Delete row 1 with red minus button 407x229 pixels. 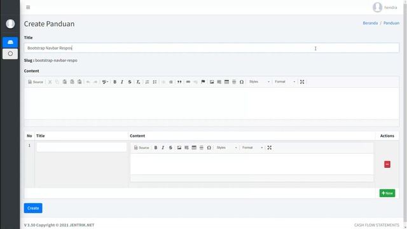tap(387, 164)
